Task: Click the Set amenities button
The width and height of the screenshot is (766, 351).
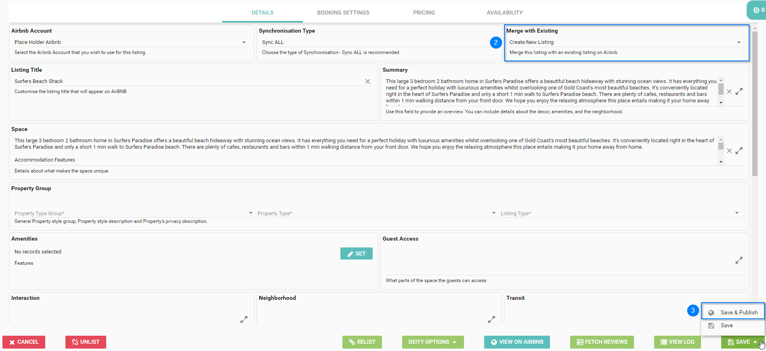Action: [x=356, y=253]
